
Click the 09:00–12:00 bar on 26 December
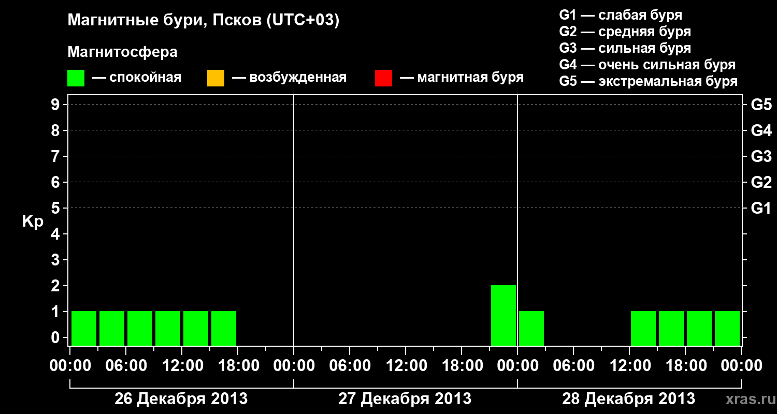[168, 328]
